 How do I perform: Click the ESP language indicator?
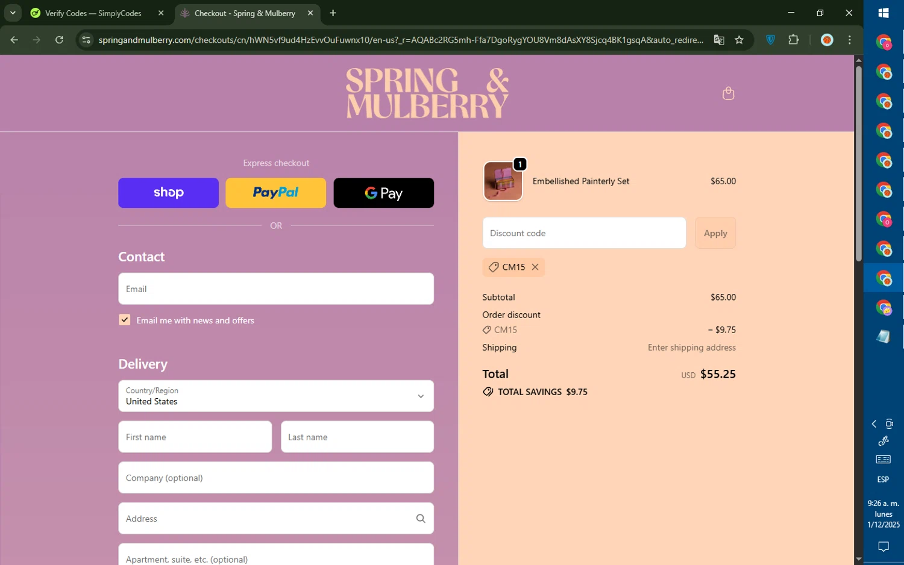[884, 479]
